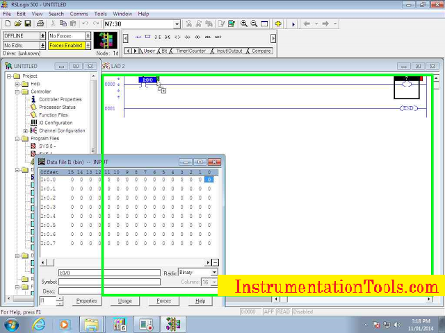Save project using floppy icon
The height and width of the screenshot is (333, 445).
pyautogui.click(x=28, y=24)
